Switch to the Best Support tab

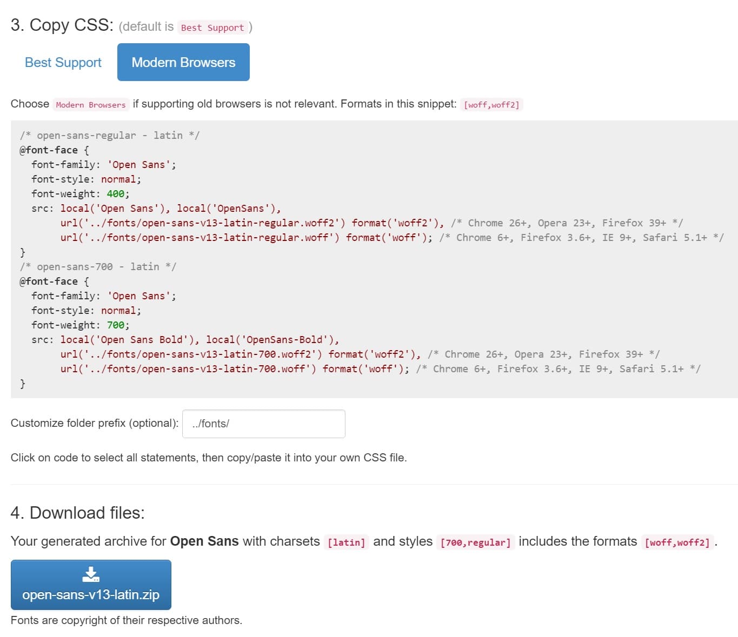pyautogui.click(x=62, y=62)
